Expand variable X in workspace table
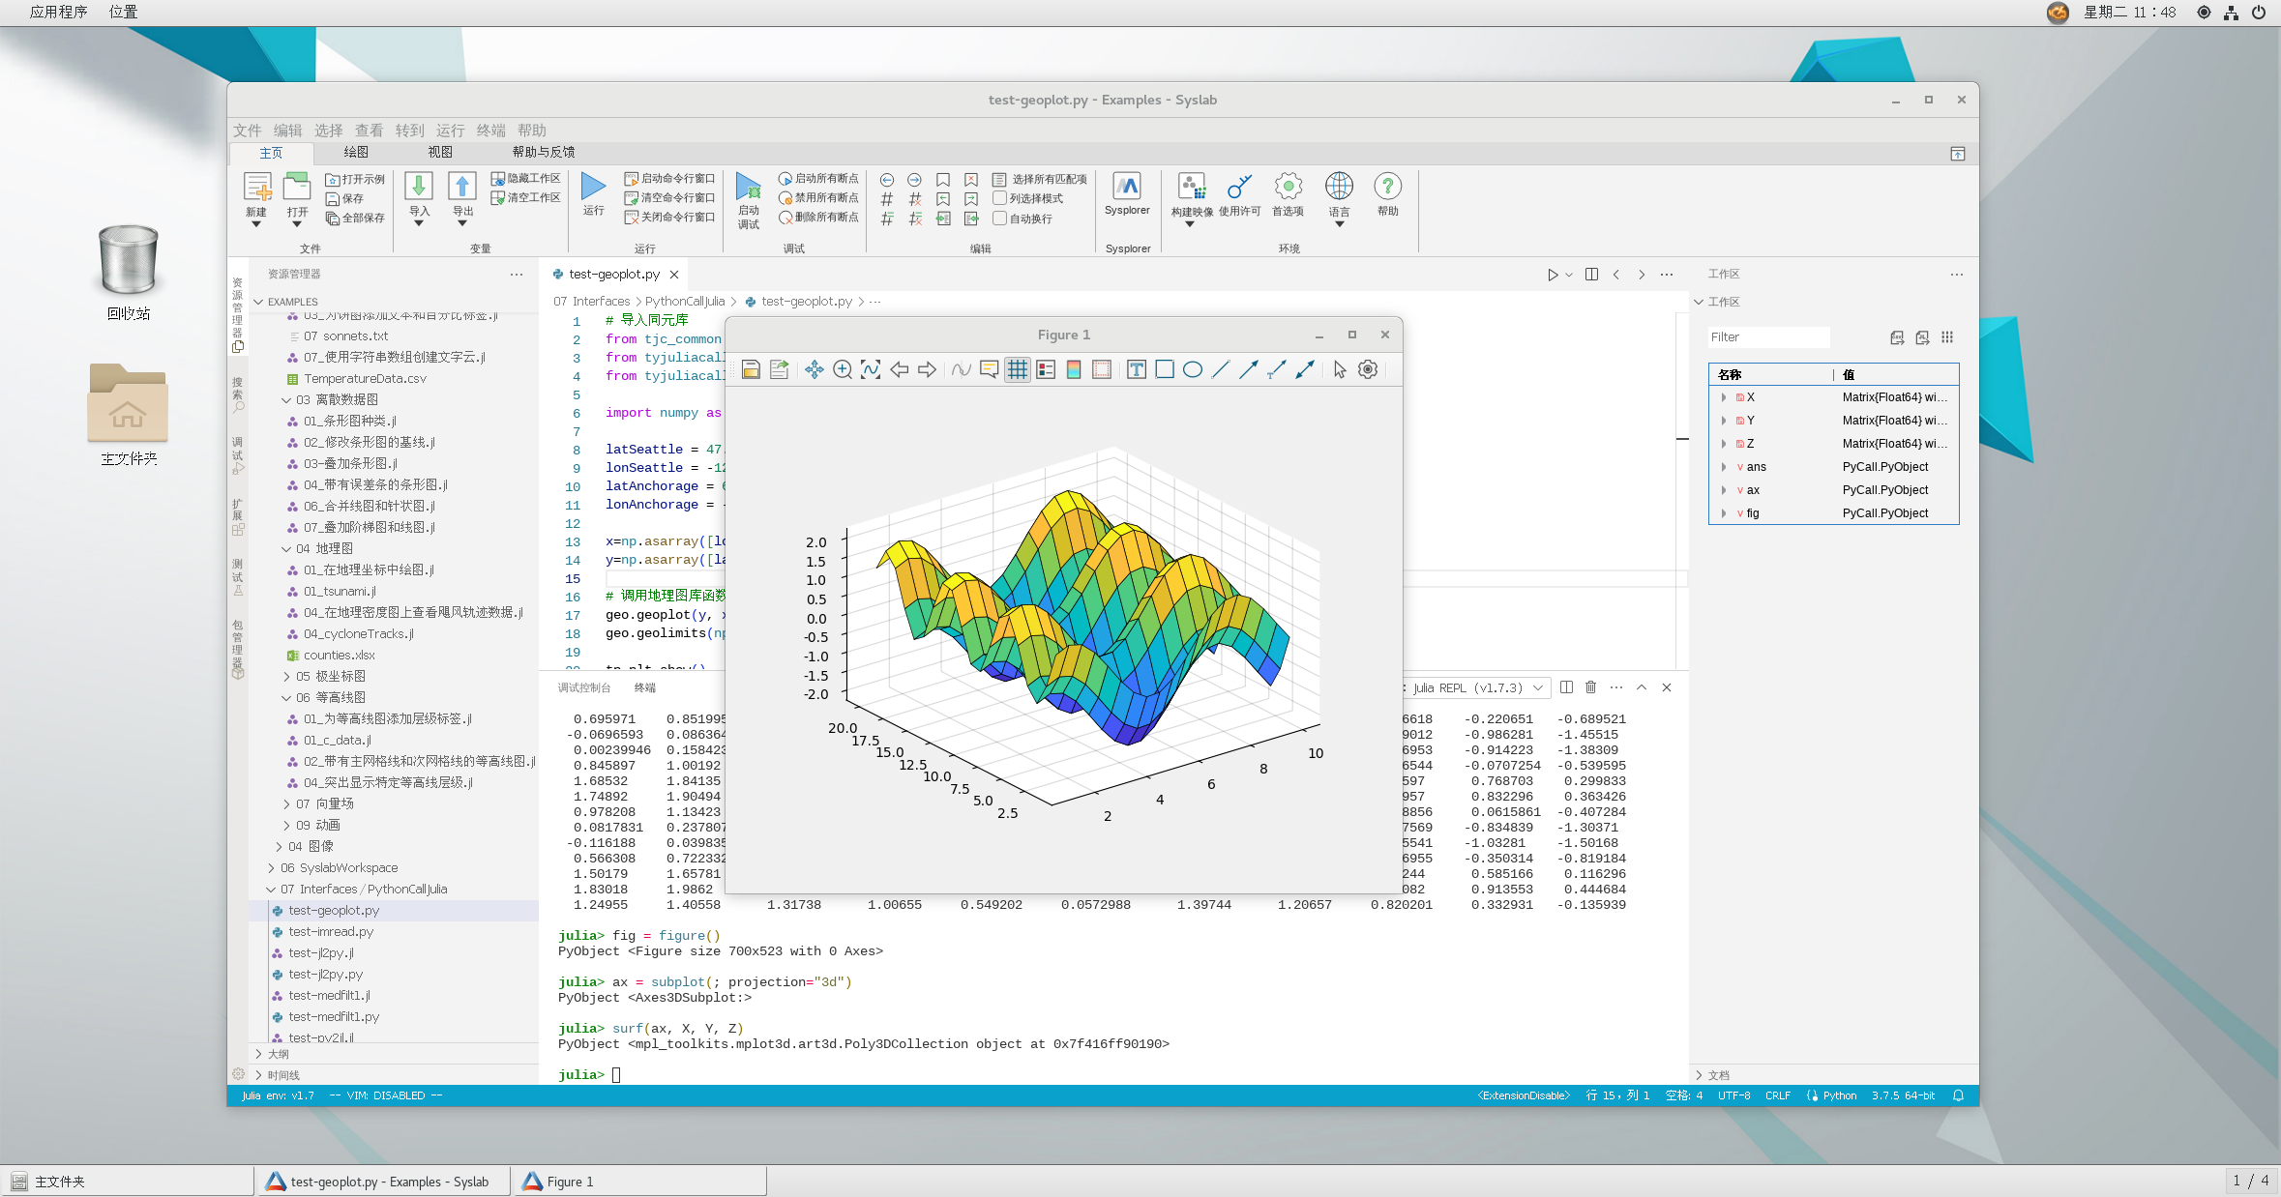Screen dimensions: 2281x1197 (x=1724, y=397)
